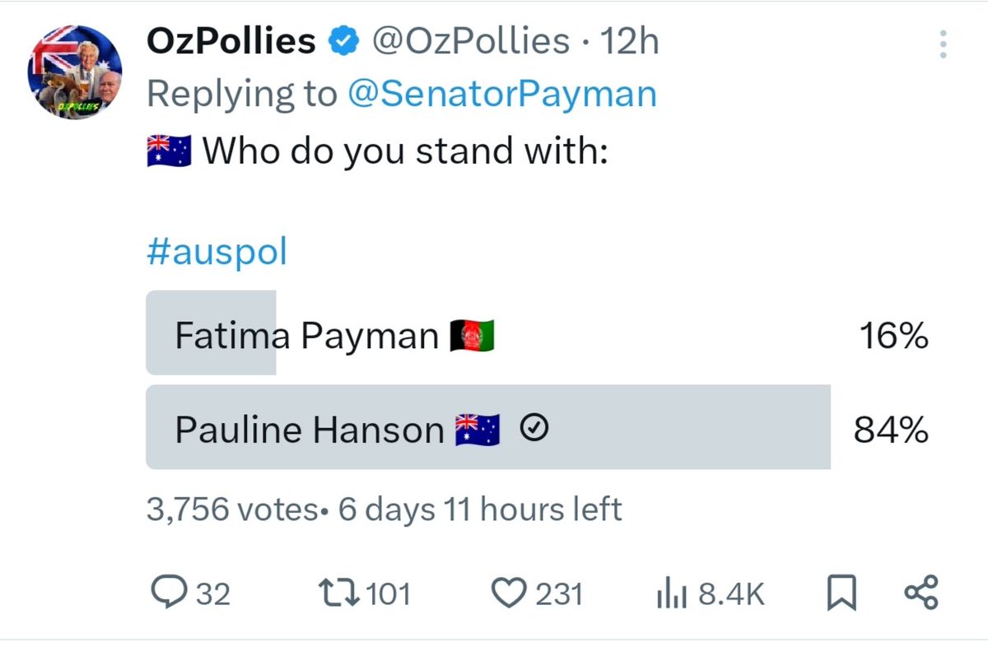The image size is (988, 651).
Task: Open the three-dot more options menu
Action: click(944, 44)
